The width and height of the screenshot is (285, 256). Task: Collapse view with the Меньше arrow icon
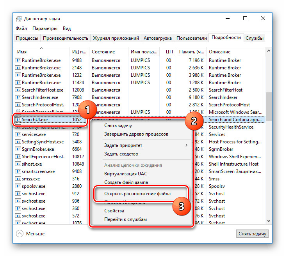(20, 234)
